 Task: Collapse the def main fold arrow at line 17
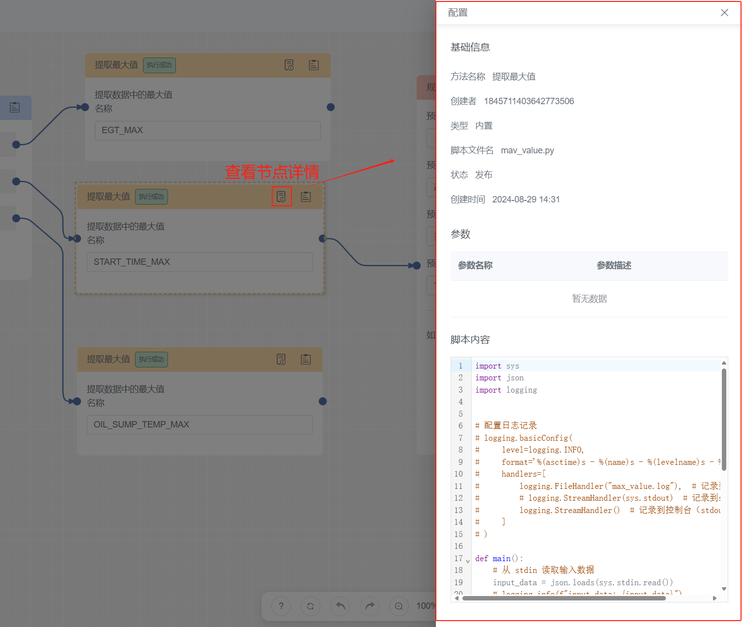pos(468,560)
